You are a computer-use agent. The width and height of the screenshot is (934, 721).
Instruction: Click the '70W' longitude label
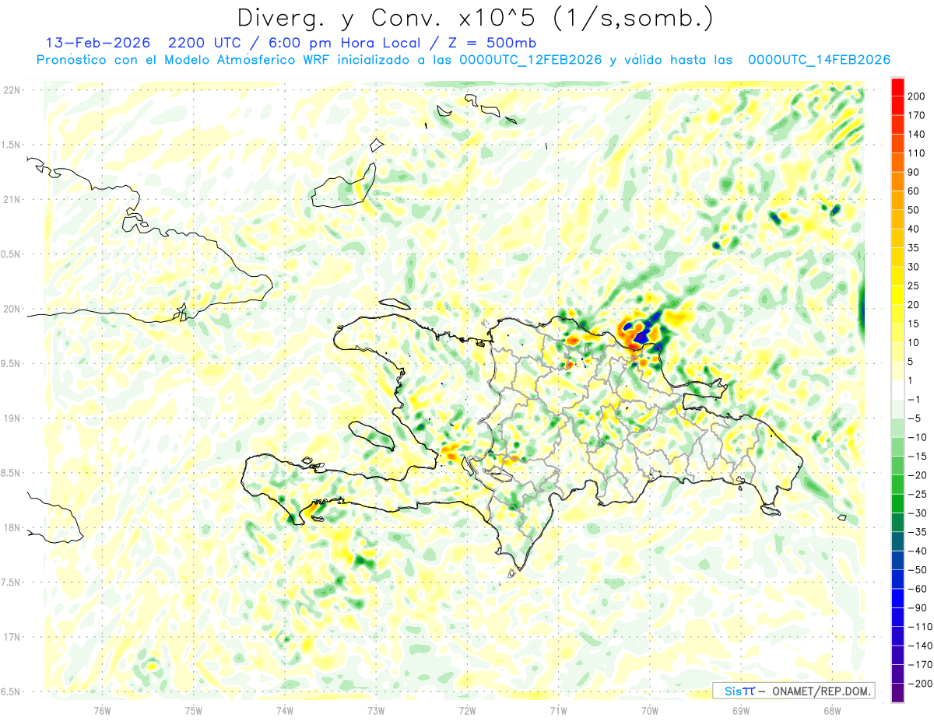tap(650, 710)
